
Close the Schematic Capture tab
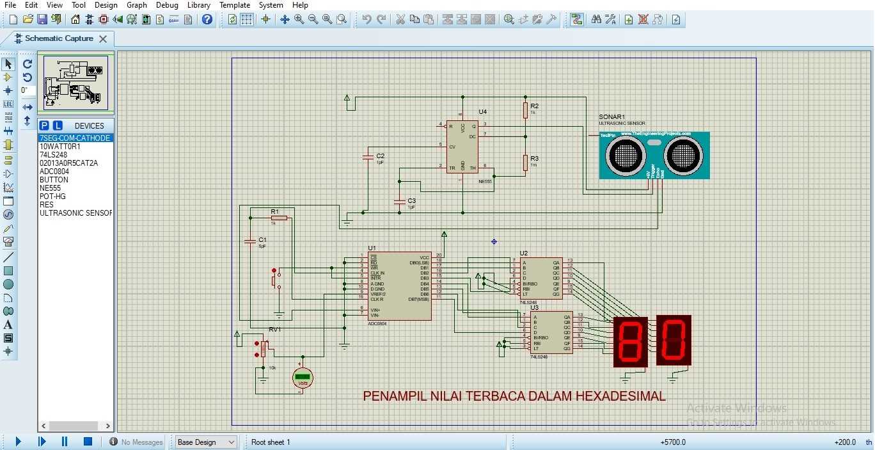[x=103, y=39]
